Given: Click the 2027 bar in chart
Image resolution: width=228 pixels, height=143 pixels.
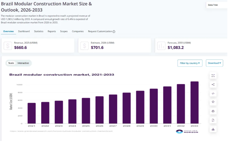Looking at the screenshot, I should 113,109.
